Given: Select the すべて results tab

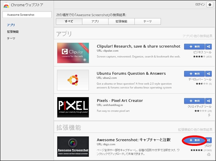Looking at the screenshot, I should pos(69,21).
